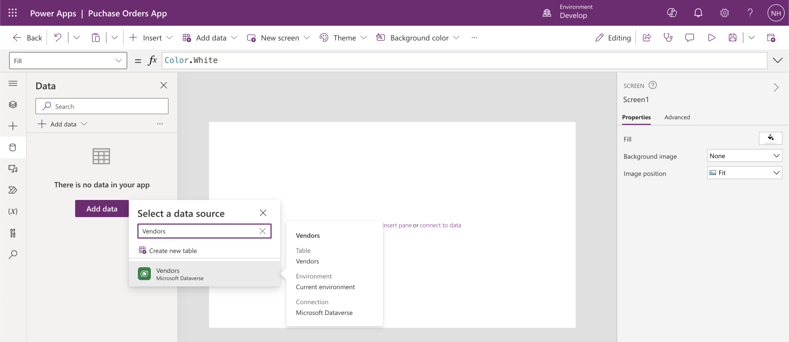
Task: Open the Image position Fit dropdown
Action: (x=745, y=173)
